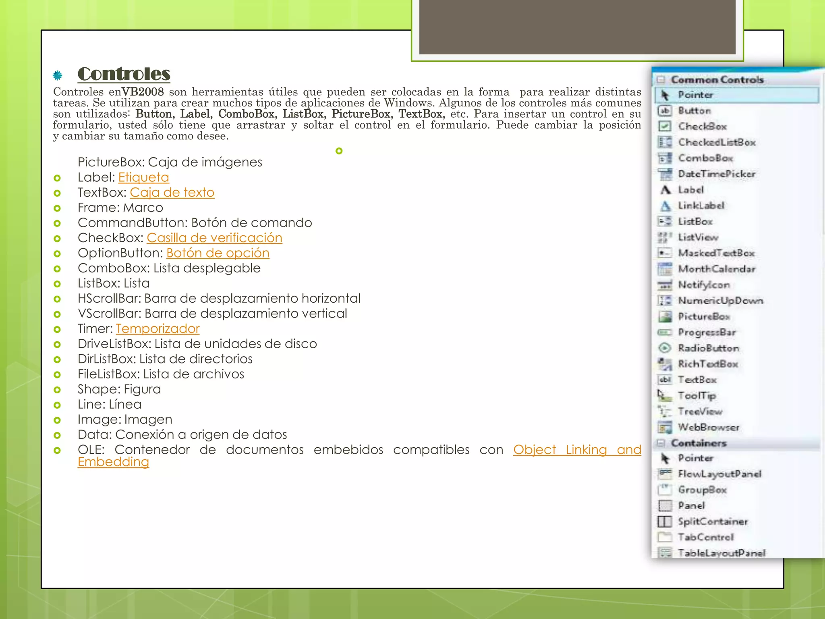Viewport: 825px width, 619px height.
Task: Select the MonthCalendar control icon
Action: click(665, 269)
